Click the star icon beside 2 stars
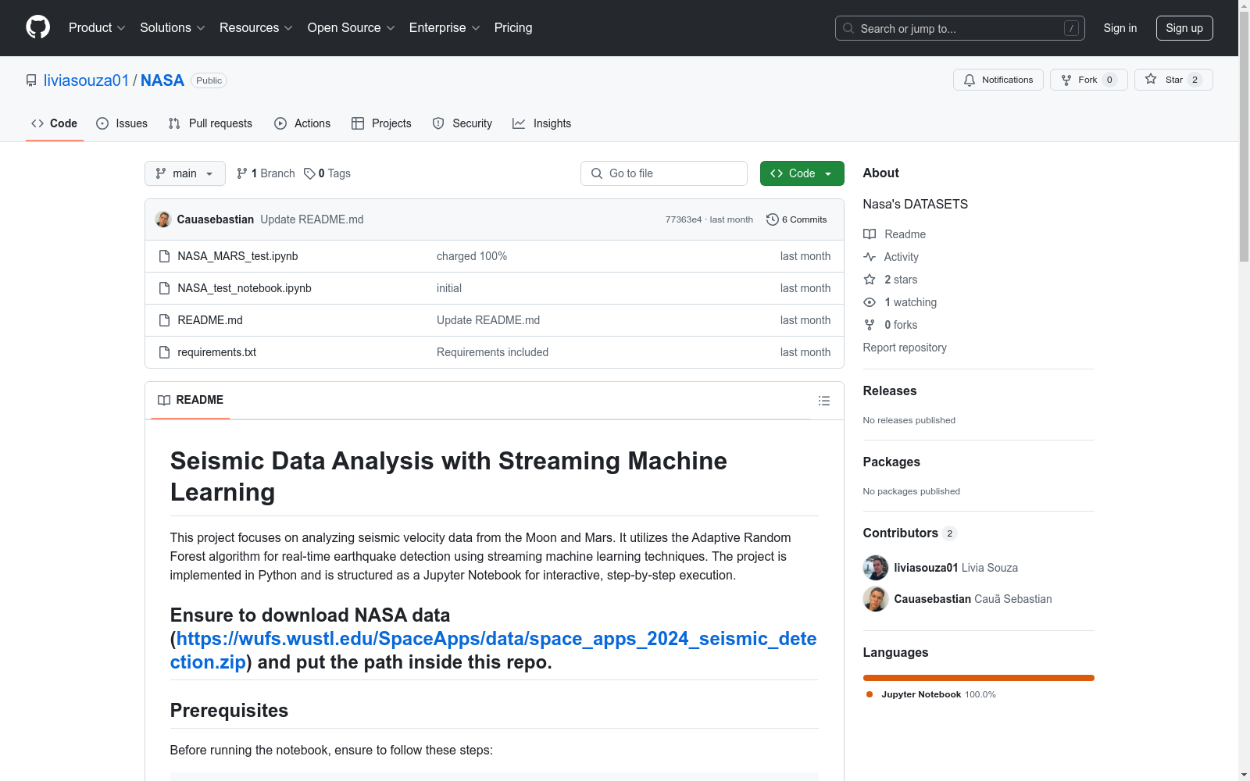The image size is (1250, 781). point(870,280)
